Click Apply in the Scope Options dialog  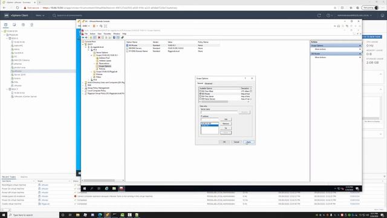(x=249, y=142)
